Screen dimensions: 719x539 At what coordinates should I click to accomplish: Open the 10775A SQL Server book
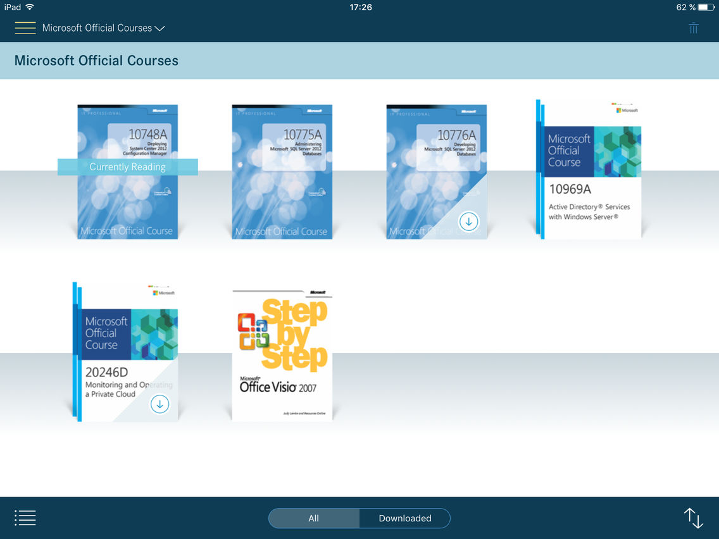[x=282, y=172]
